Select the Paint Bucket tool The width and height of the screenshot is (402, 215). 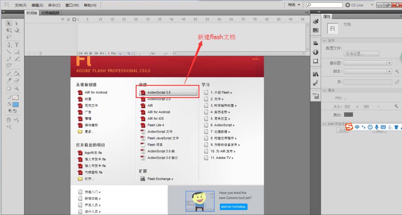tap(16, 74)
